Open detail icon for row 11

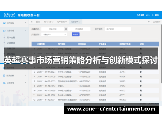click(141, 95)
